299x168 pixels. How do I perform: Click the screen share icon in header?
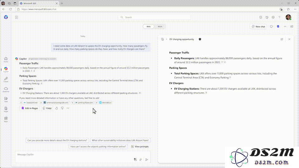point(267,17)
